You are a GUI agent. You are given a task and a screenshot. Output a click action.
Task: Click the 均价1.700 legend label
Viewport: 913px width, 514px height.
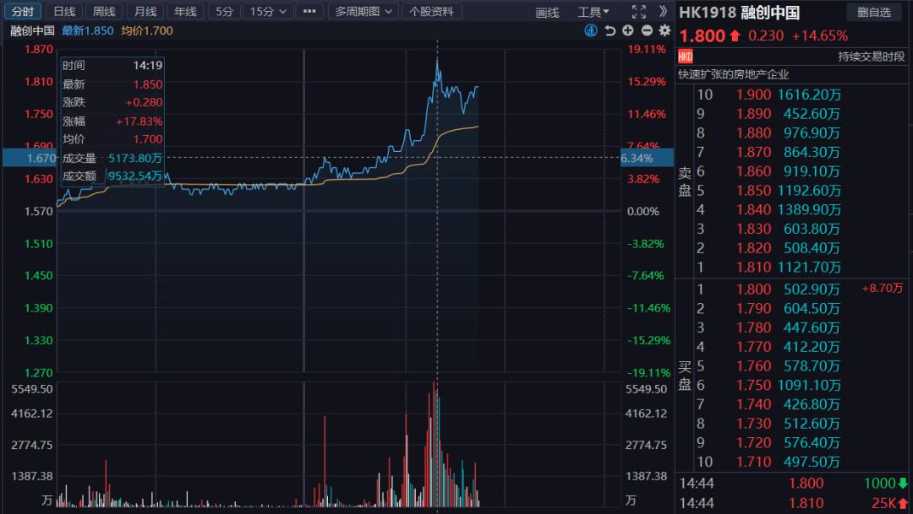click(147, 31)
